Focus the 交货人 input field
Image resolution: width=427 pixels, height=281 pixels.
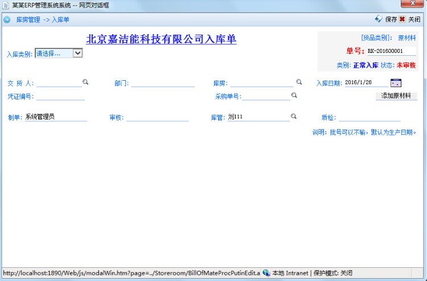(59, 82)
